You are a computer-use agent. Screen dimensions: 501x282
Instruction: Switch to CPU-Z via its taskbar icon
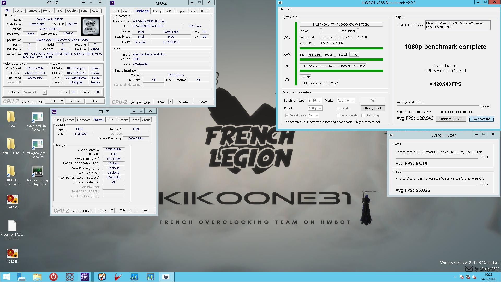(x=85, y=277)
